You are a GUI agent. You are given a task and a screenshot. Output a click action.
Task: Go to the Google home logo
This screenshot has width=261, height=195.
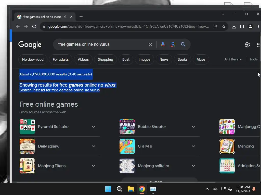(x=30, y=45)
